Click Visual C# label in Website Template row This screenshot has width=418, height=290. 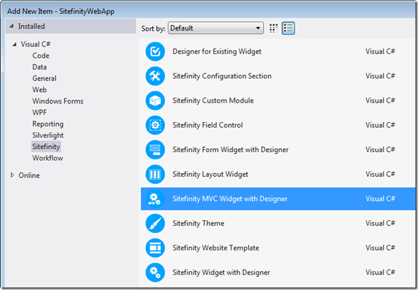[380, 248]
